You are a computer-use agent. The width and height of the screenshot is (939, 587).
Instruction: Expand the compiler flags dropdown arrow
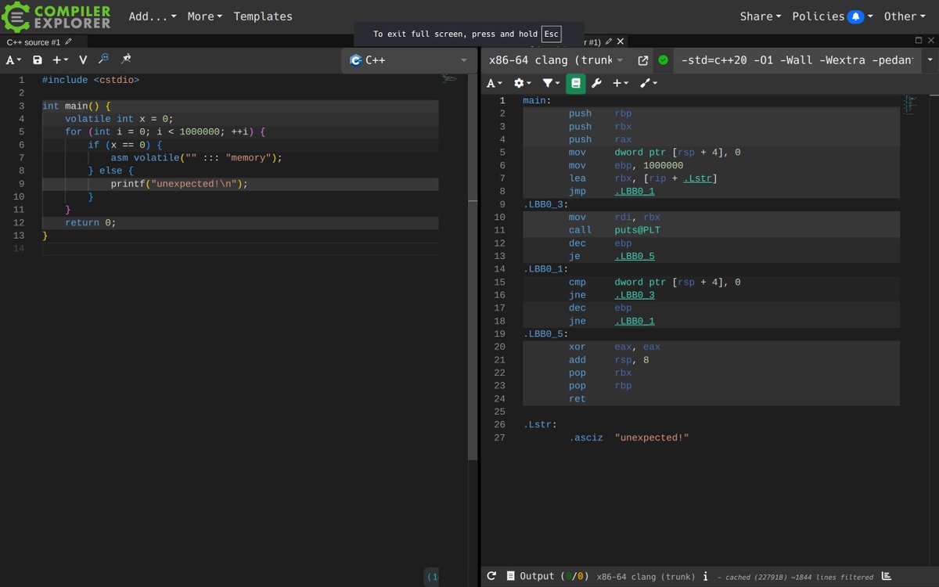(930, 60)
